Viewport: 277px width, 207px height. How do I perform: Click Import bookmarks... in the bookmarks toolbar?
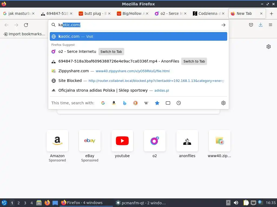[25, 34]
